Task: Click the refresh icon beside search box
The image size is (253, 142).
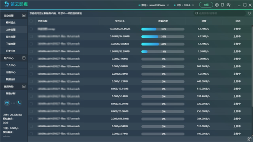Action: pos(249,13)
